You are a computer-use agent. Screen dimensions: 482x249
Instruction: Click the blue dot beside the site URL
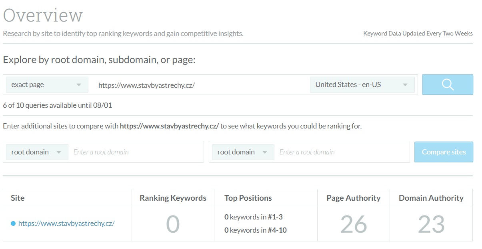pos(13,223)
